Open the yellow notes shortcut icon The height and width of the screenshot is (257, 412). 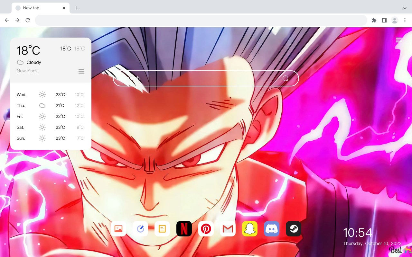162,229
